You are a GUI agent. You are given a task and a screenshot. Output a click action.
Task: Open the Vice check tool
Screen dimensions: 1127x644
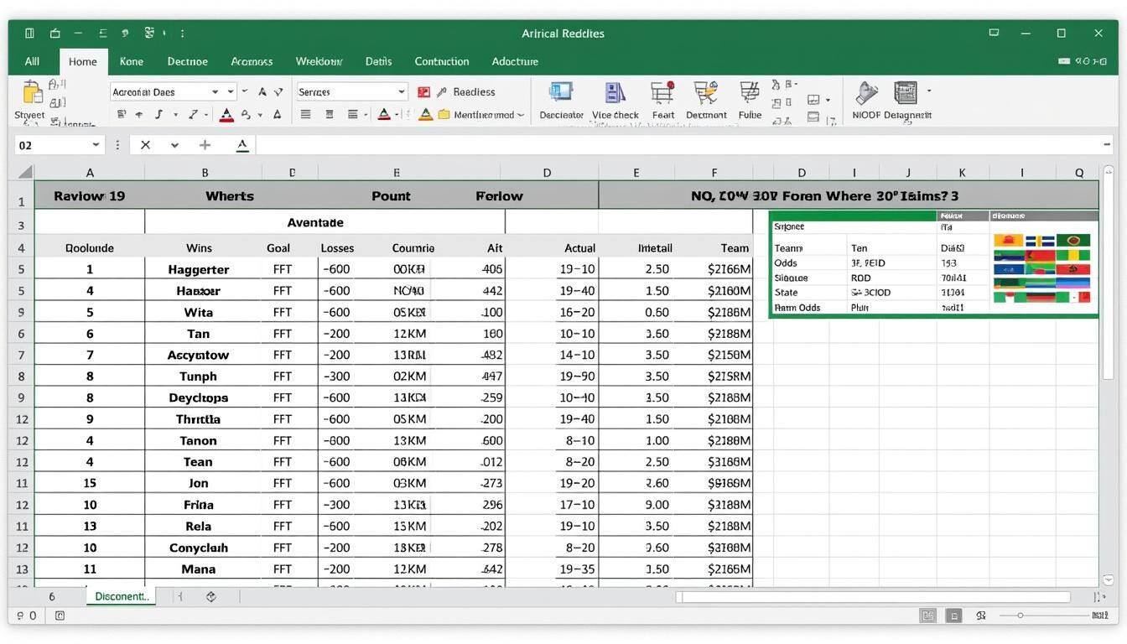615,93
